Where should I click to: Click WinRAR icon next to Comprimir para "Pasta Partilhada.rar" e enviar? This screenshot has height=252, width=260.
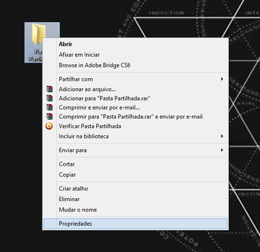pos(49,117)
